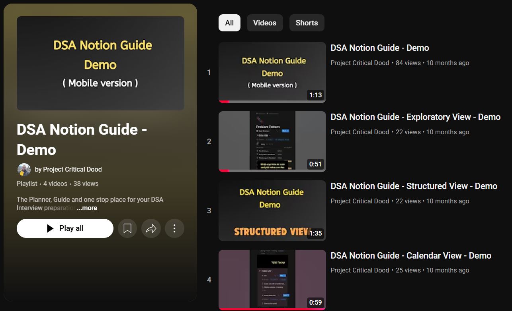Select the Shorts filter chip
This screenshot has width=512, height=311.
coord(307,23)
